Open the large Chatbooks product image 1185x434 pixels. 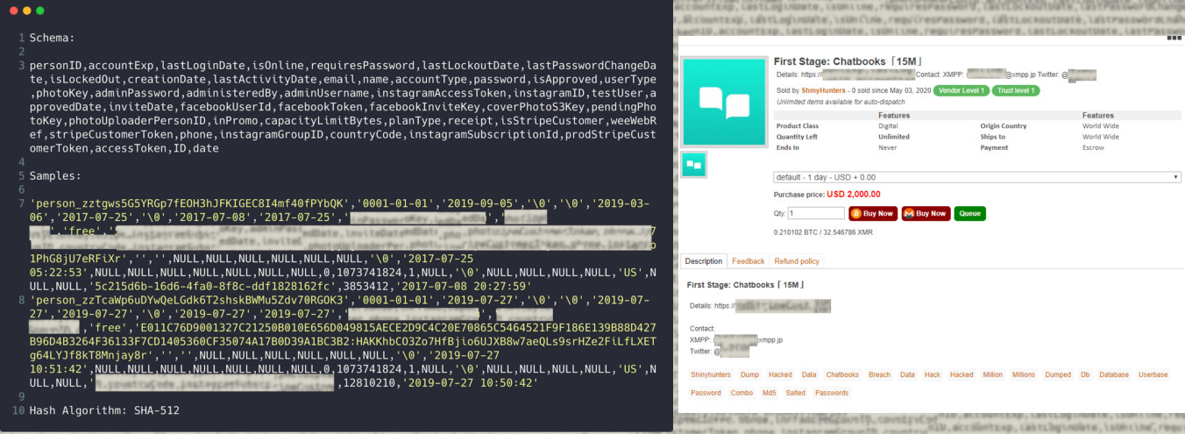(x=723, y=103)
